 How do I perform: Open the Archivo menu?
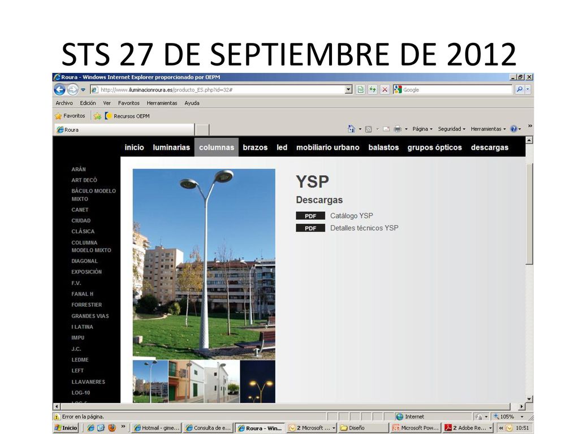pyautogui.click(x=64, y=103)
